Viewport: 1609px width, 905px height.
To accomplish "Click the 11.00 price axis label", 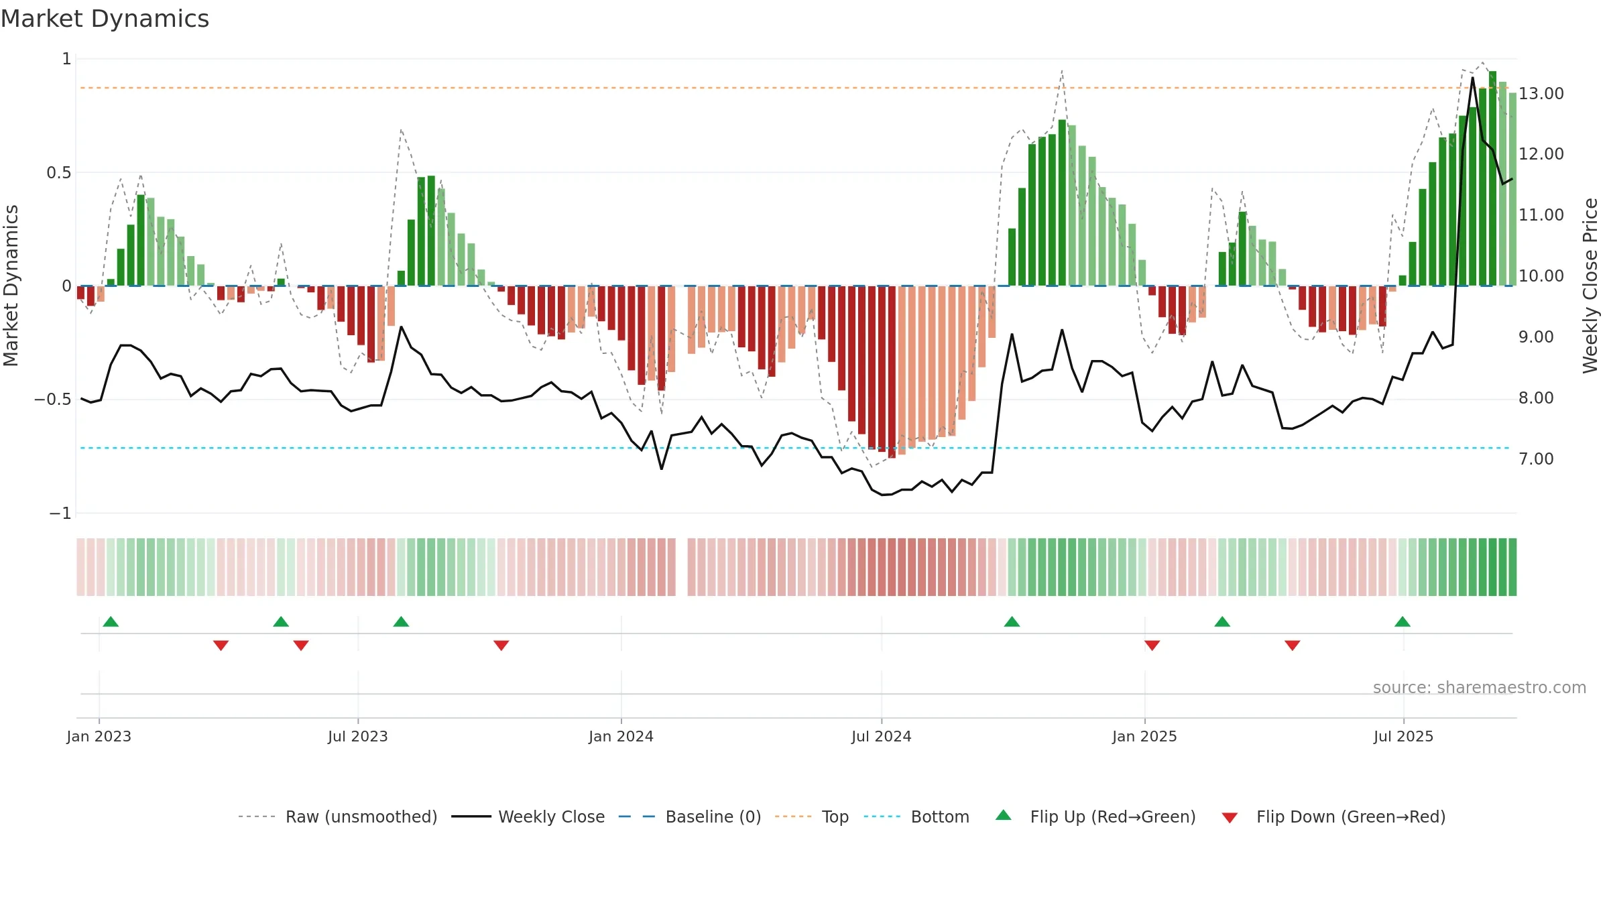I will [x=1541, y=215].
